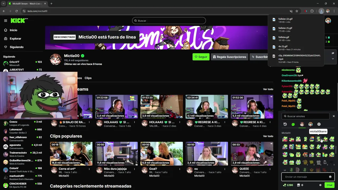Bookmark this page with the star icon

coord(297,11)
